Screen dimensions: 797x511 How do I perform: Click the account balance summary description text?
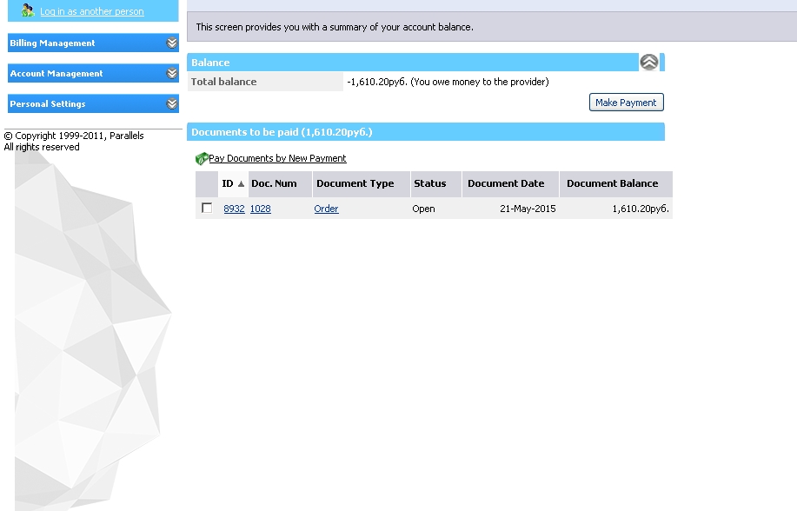(335, 27)
